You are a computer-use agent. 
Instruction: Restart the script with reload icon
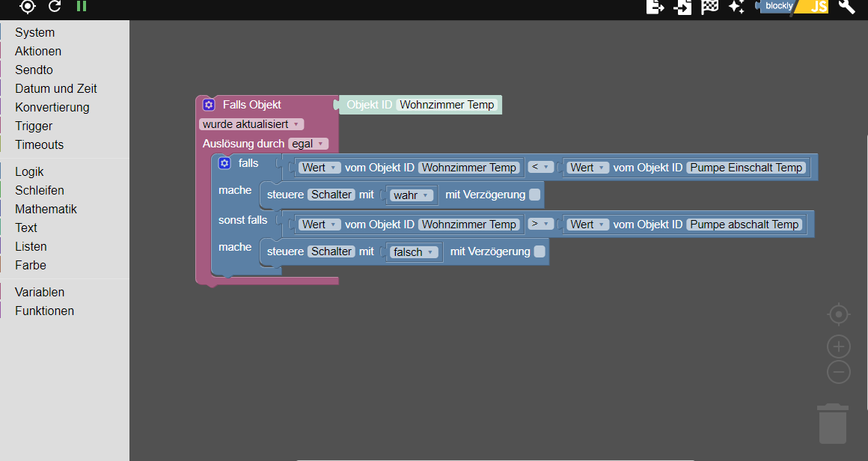click(54, 6)
